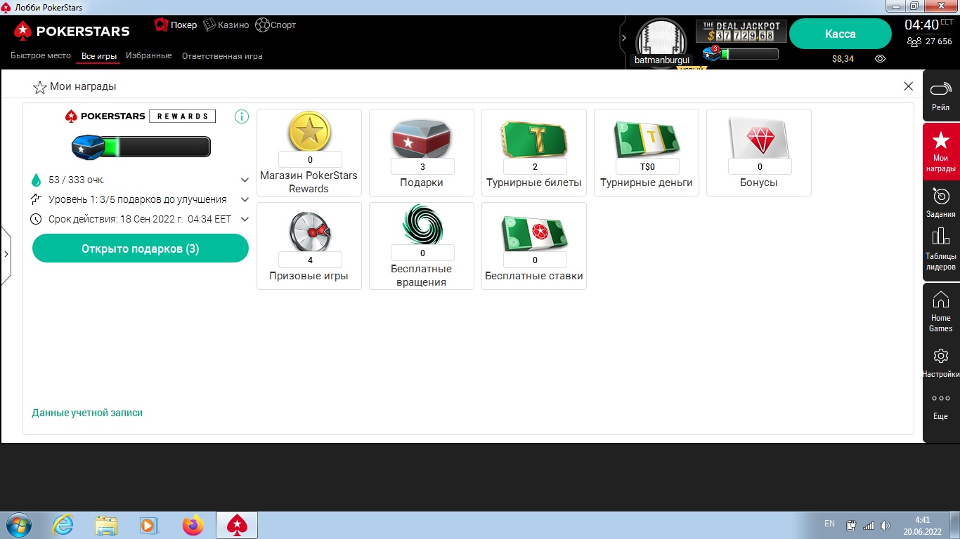This screenshot has height=539, width=960.
Task: Open the Windows Start menu
Action: pyautogui.click(x=18, y=525)
